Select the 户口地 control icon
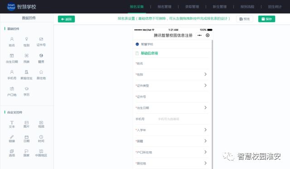 [12, 89]
